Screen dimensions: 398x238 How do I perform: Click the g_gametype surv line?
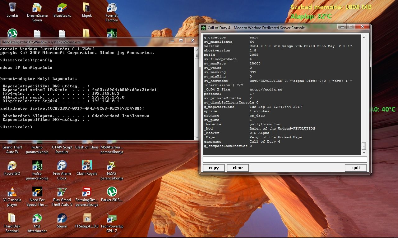231,37
